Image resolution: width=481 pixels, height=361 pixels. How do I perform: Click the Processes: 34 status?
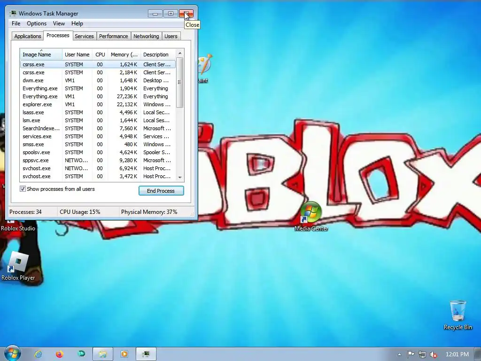[25, 212]
